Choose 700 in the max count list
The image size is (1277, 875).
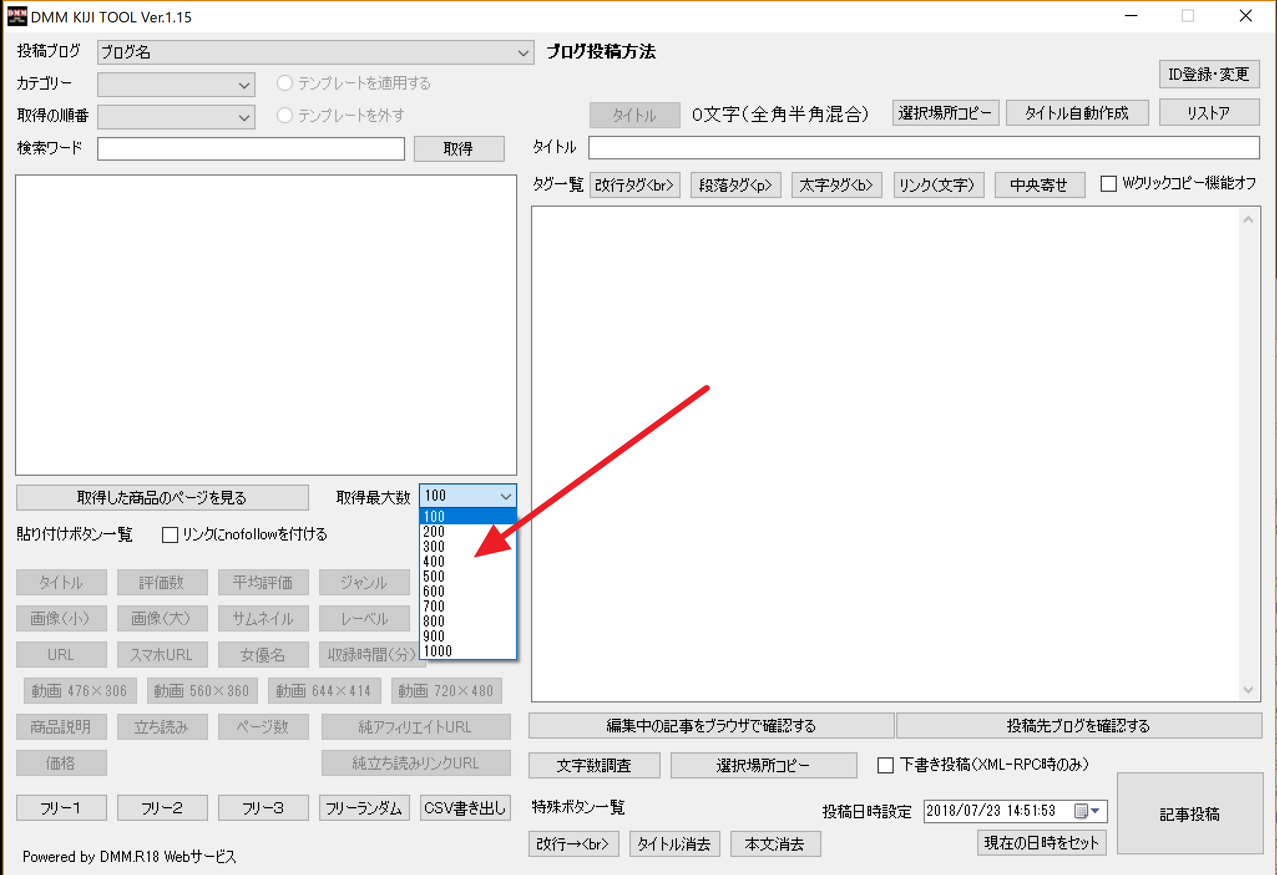coord(468,607)
